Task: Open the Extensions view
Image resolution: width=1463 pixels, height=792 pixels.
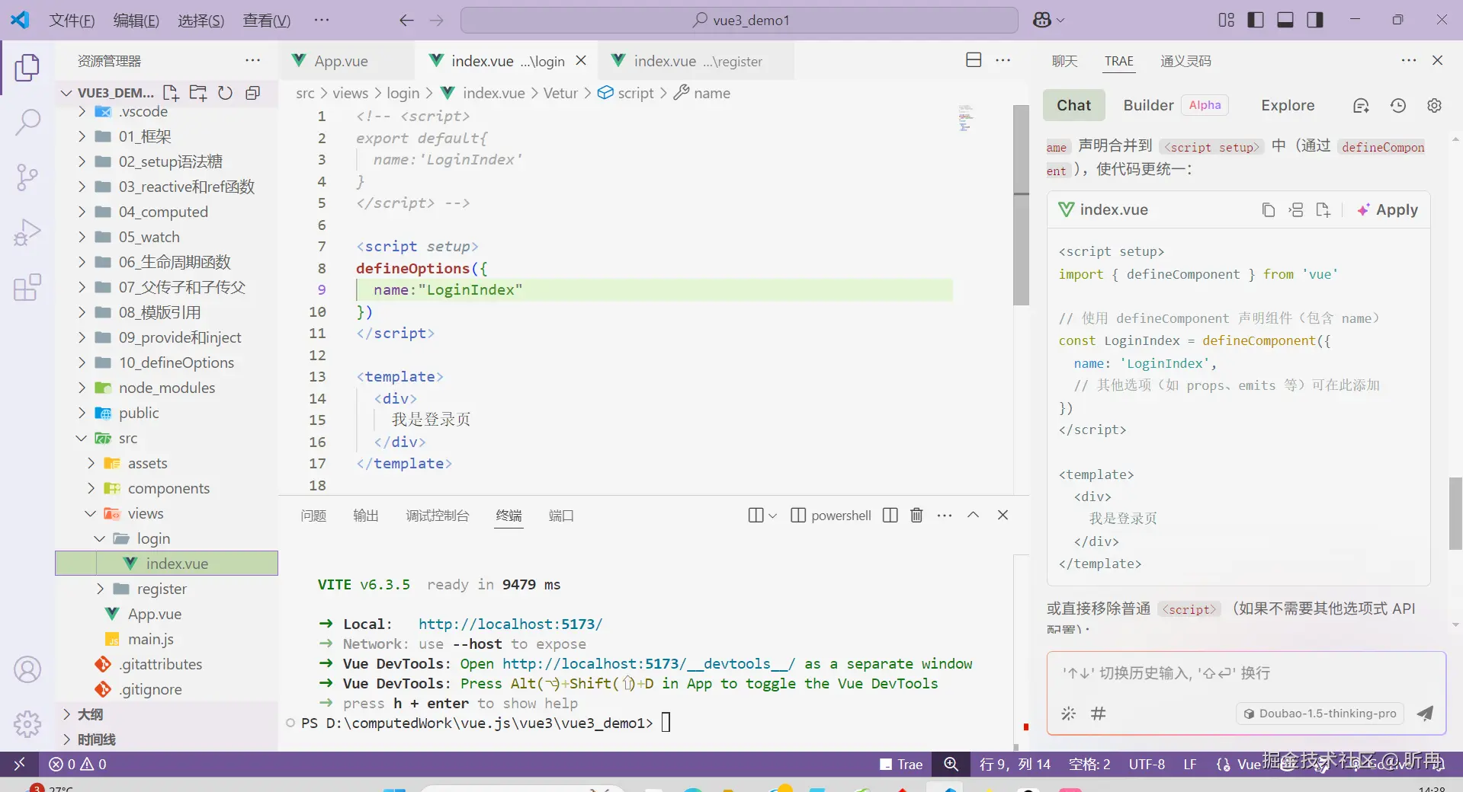Action: point(27,288)
